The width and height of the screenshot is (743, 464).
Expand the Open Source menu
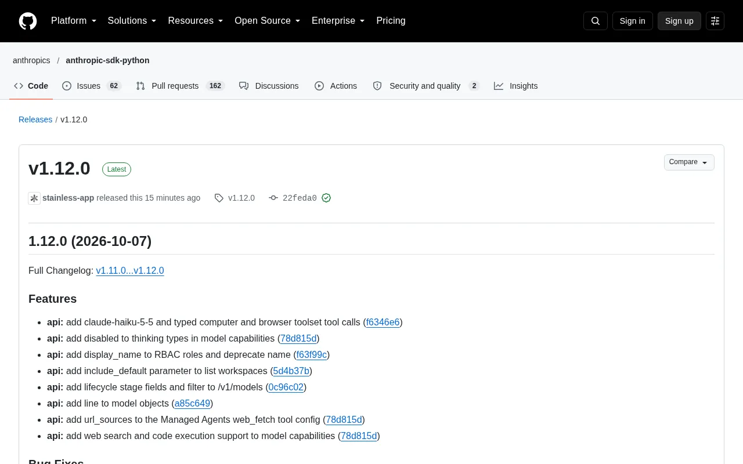(x=268, y=21)
